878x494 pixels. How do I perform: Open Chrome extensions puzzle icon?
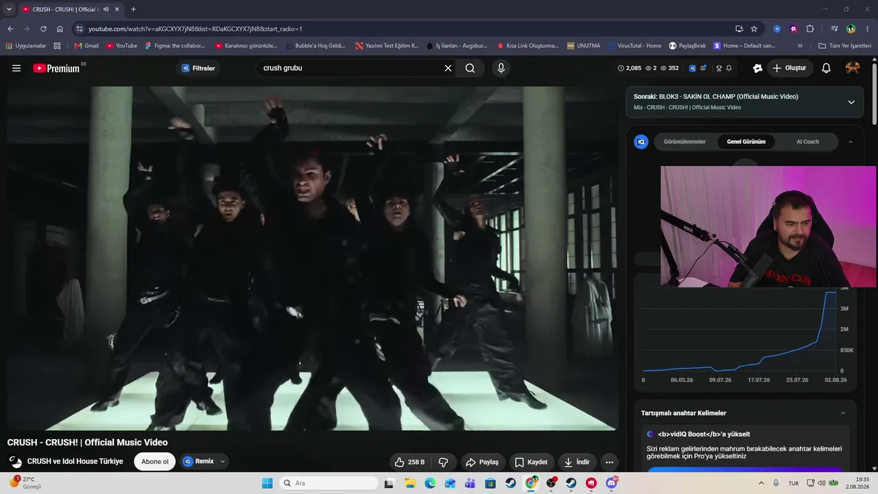810,29
